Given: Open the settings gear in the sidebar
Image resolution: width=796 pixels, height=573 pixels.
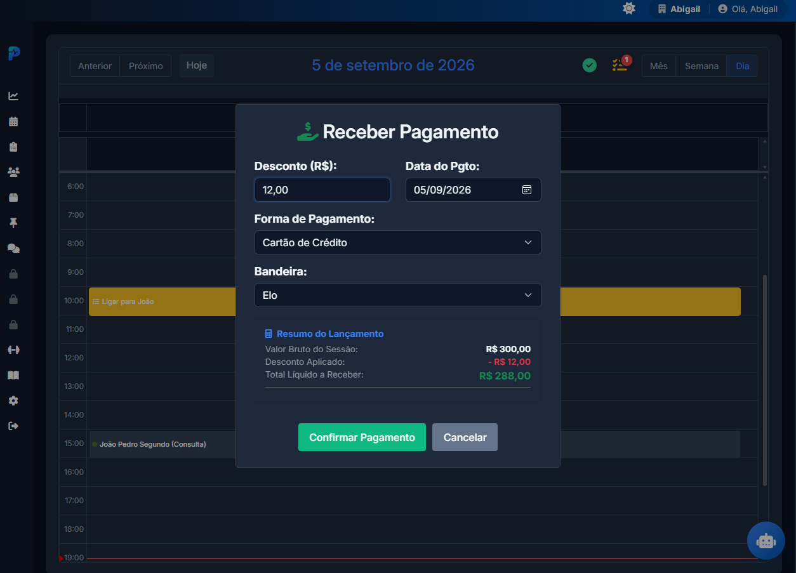Looking at the screenshot, I should (13, 400).
